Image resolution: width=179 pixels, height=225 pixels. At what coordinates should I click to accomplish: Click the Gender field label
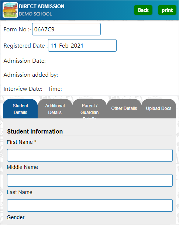click(16, 217)
